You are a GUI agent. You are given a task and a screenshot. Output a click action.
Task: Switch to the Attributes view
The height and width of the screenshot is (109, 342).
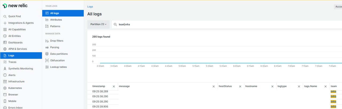56,20
